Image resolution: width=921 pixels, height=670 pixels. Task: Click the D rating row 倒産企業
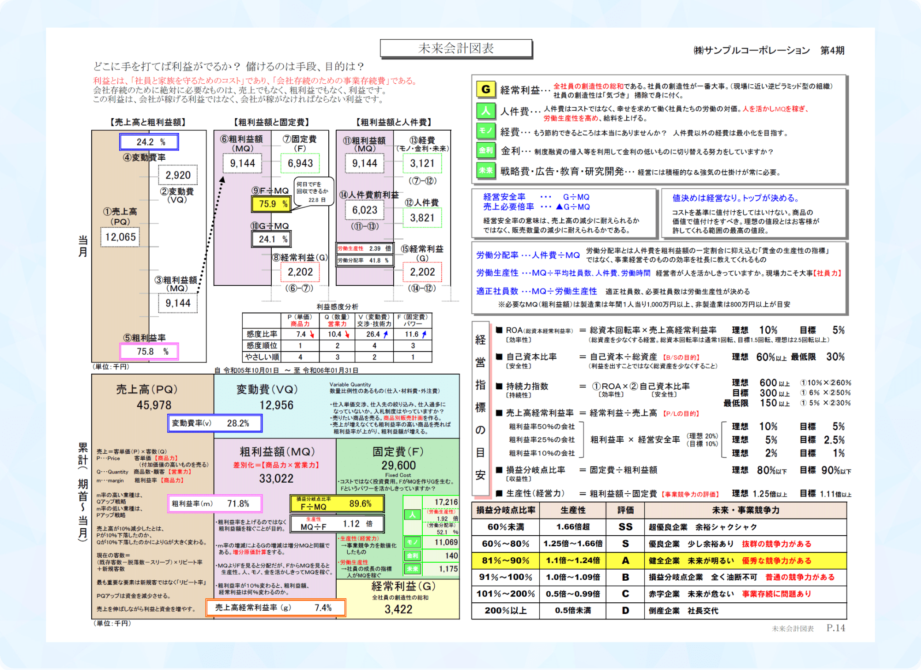(x=659, y=611)
